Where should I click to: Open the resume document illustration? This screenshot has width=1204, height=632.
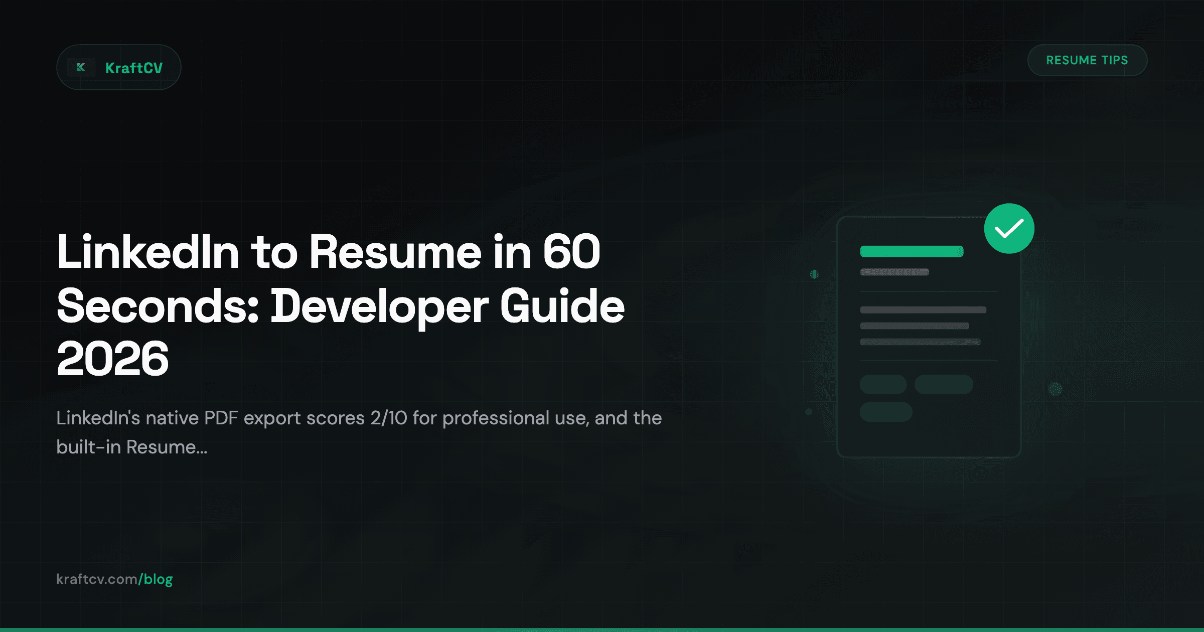pyautogui.click(x=928, y=336)
